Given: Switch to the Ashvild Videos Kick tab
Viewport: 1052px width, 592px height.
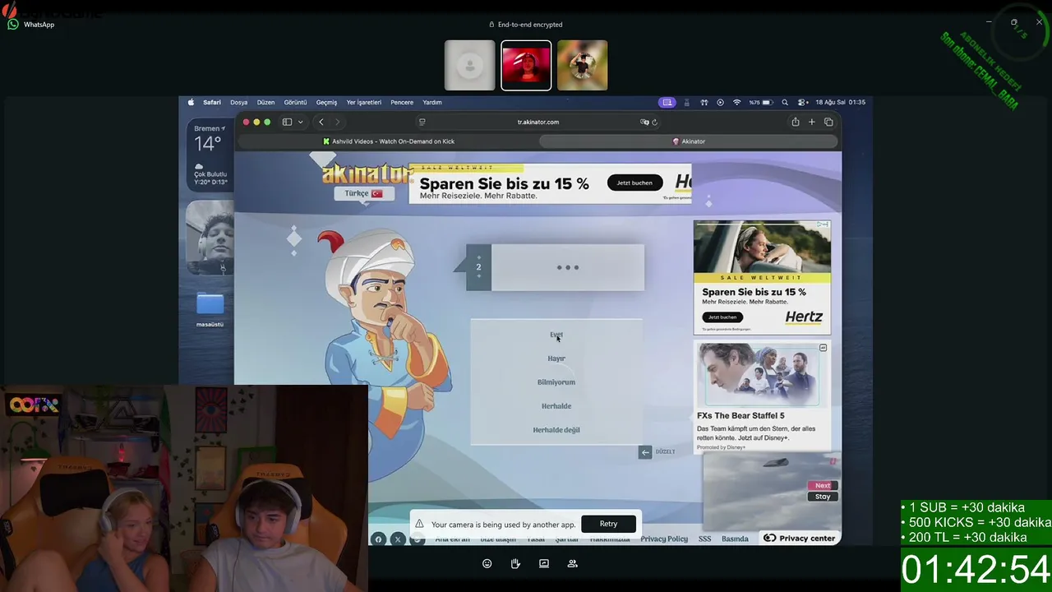Looking at the screenshot, I should pos(388,141).
